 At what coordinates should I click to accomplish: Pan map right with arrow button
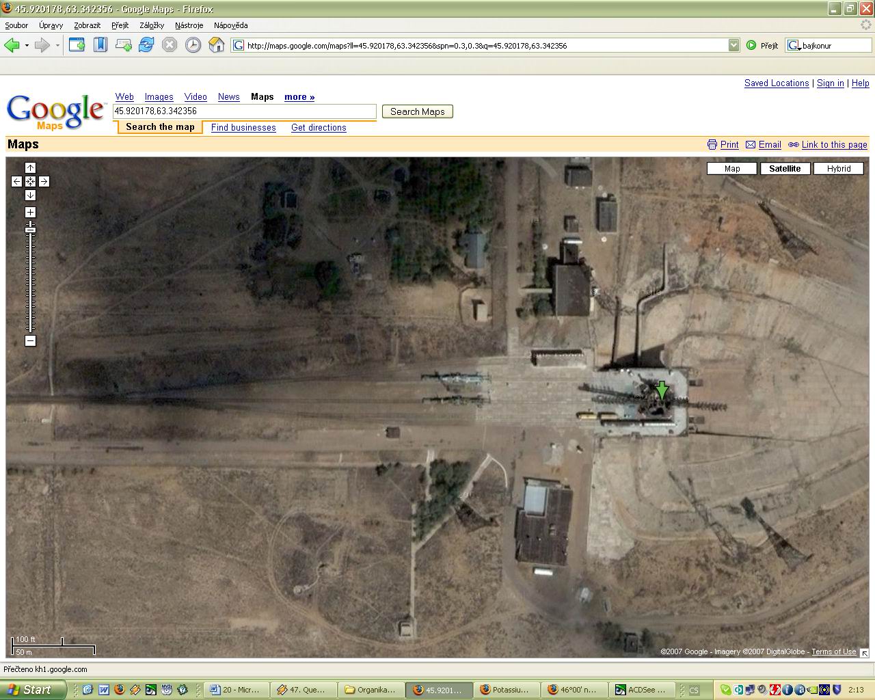point(44,181)
